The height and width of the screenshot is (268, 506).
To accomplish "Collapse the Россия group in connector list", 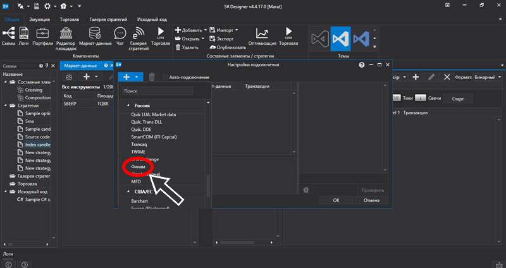I will [128, 106].
